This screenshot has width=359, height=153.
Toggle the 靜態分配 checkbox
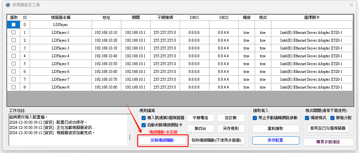333,118
